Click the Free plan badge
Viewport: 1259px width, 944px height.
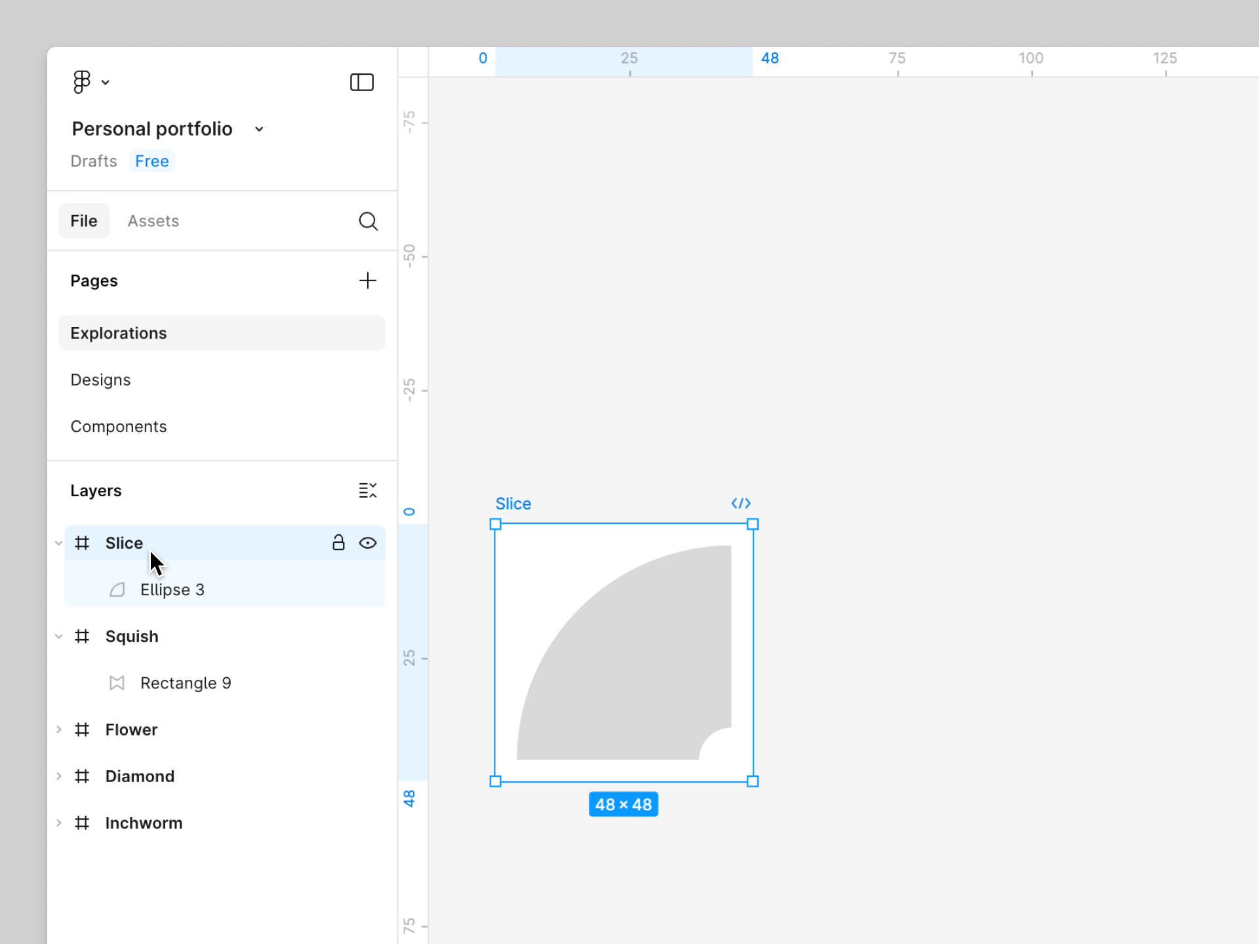coord(151,161)
